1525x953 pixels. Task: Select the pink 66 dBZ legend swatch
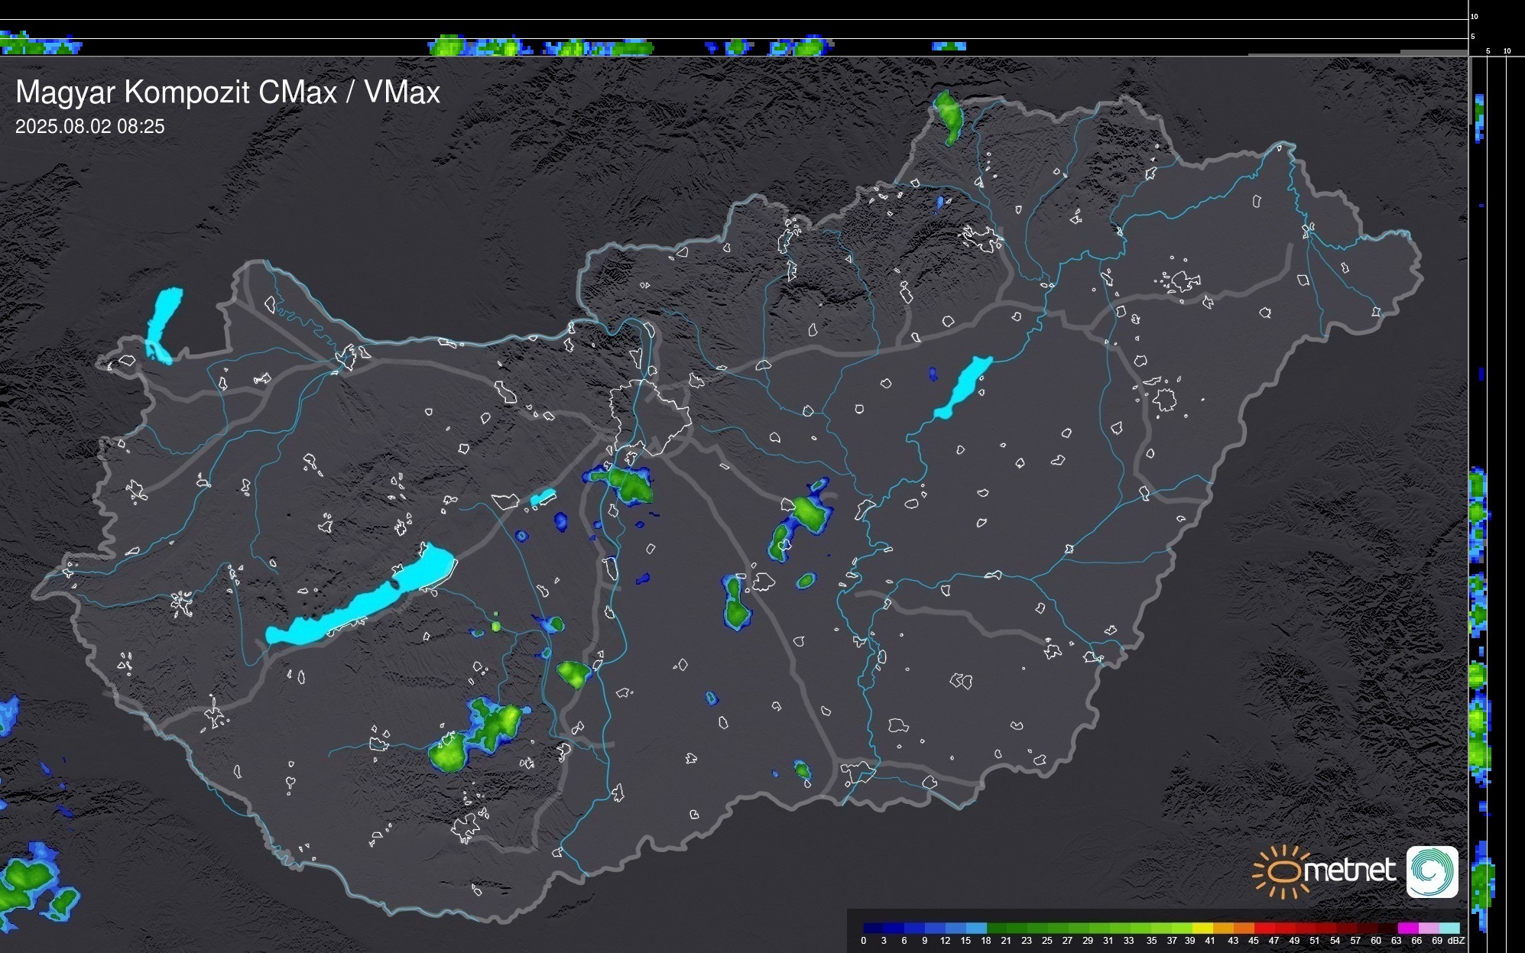tap(1428, 928)
